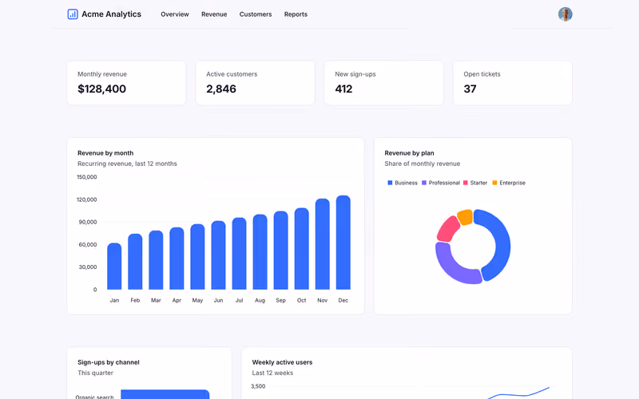
Task: Select the Monthly revenue $128,400 card
Action: click(126, 83)
